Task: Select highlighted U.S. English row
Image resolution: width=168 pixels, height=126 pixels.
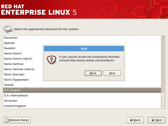Action: click(x=82, y=90)
